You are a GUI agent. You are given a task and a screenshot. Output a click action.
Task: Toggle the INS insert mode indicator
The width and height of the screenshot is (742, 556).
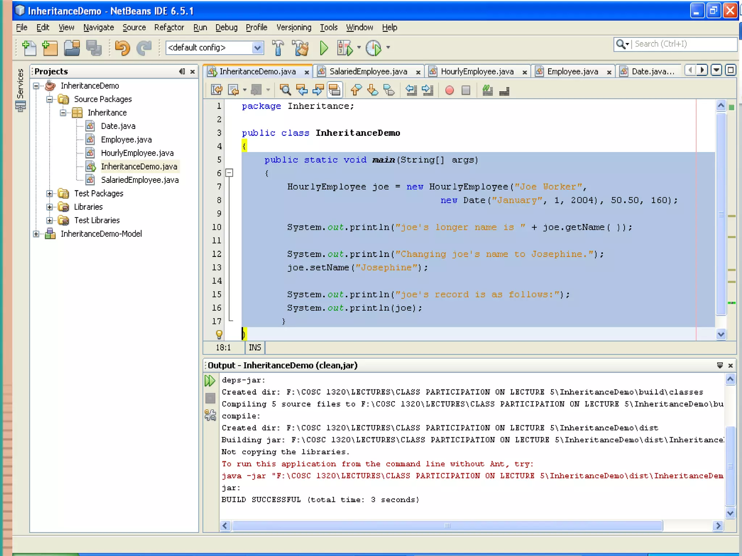coord(255,347)
